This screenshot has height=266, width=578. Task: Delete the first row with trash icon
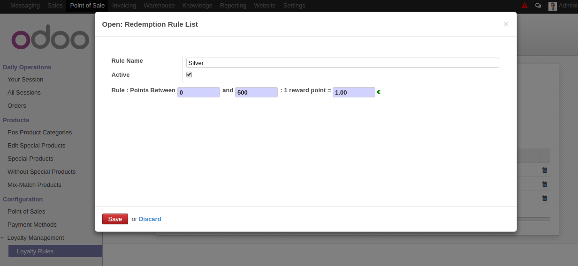click(545, 170)
